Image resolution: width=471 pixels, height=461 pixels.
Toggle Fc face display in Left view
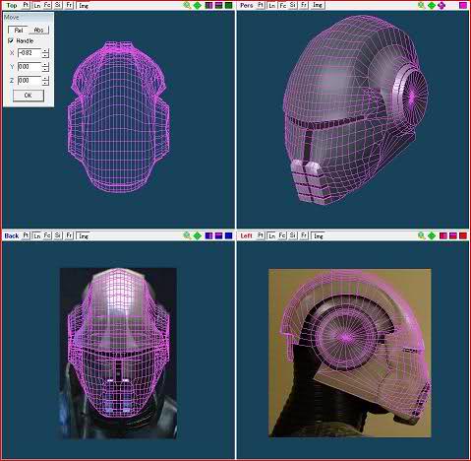282,235
